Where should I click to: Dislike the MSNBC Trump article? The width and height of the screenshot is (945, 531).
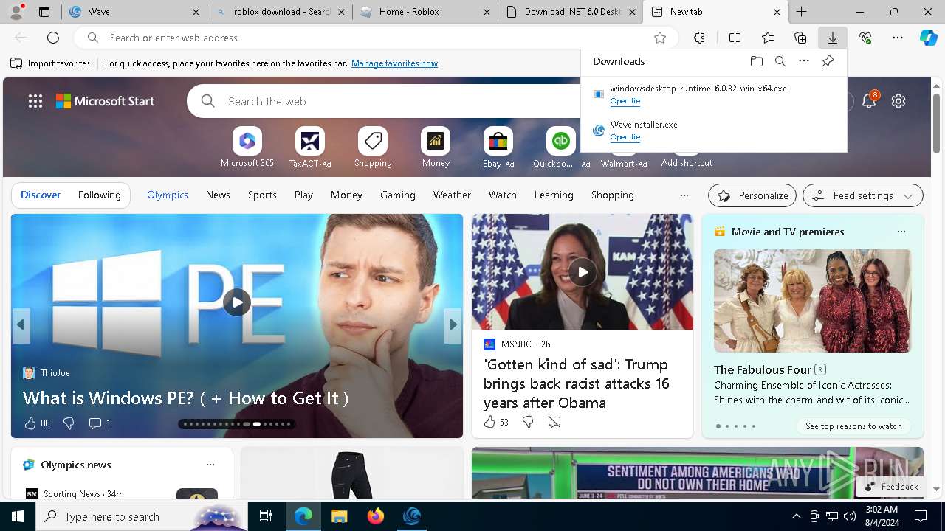(x=528, y=422)
